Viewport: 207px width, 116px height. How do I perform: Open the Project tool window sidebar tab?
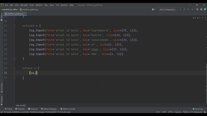coord(2,17)
